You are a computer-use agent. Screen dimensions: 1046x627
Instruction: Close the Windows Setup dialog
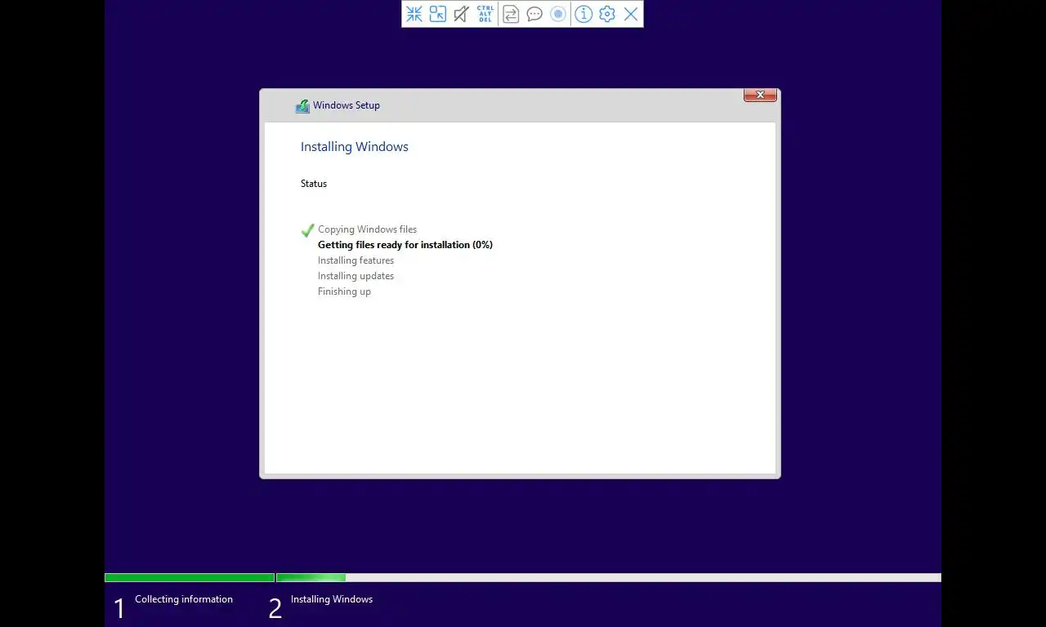tap(760, 96)
